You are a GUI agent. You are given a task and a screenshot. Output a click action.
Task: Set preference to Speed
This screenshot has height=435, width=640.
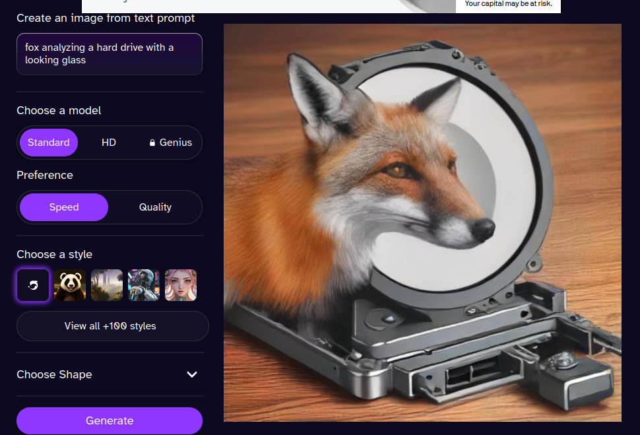click(x=64, y=207)
